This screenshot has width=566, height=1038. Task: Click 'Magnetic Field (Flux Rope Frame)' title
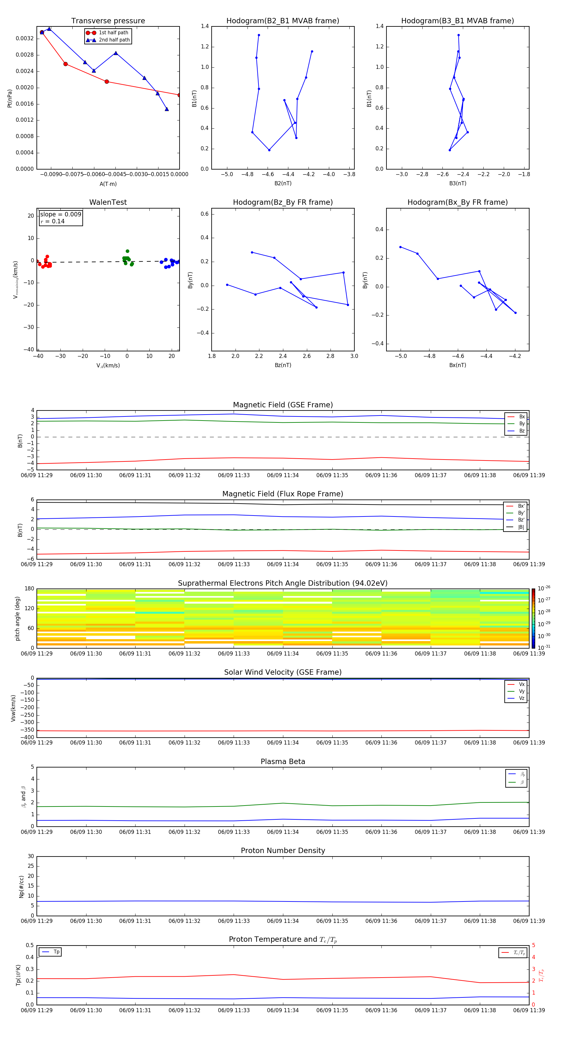283,494
